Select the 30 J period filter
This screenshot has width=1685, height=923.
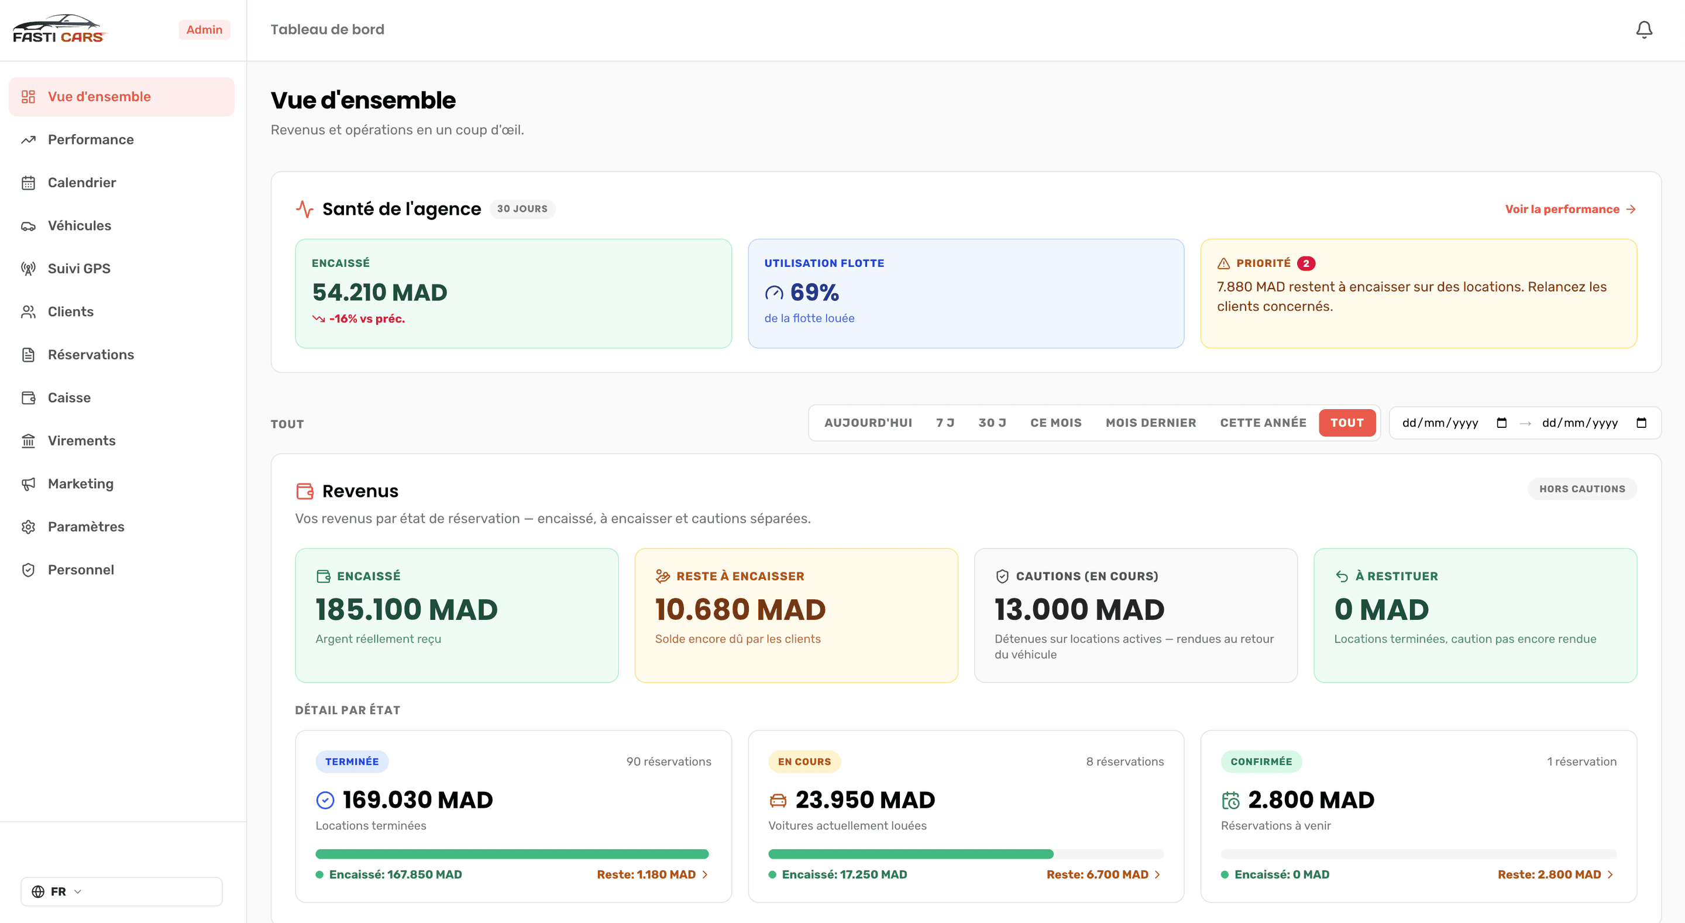point(992,423)
